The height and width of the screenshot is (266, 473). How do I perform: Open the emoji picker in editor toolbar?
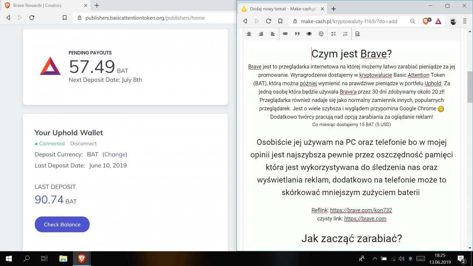pyautogui.click(x=321, y=34)
